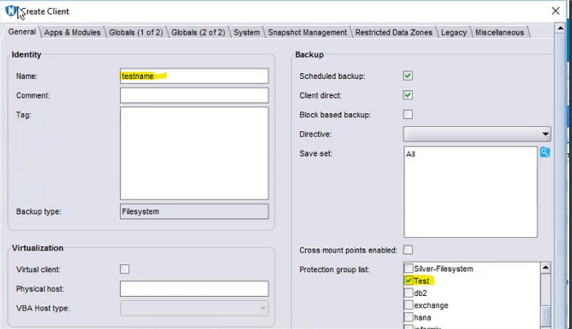Open the Restricted Data Zones tab
The width and height of the screenshot is (572, 329).
point(394,32)
